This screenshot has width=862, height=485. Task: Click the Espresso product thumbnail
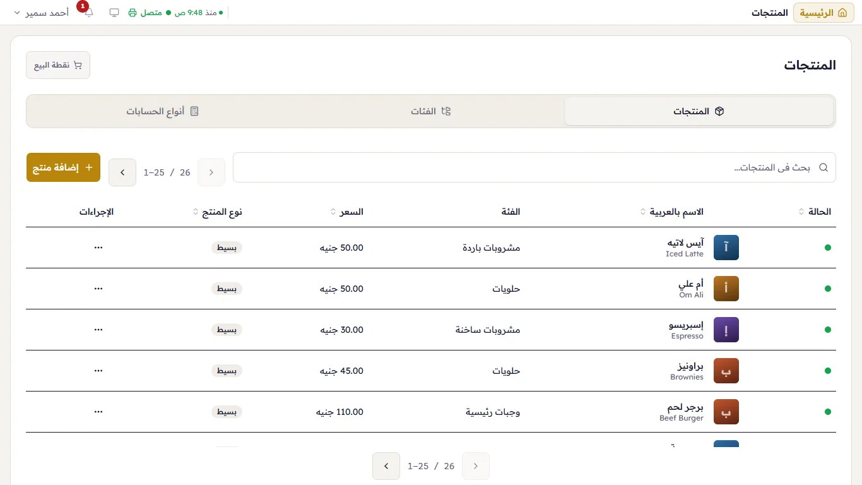tap(726, 330)
